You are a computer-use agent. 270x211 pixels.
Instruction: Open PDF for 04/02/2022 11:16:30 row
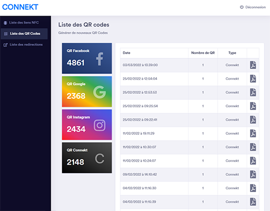point(253,188)
